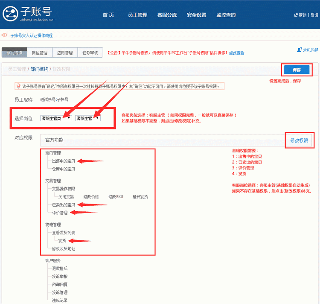Viewport: 320px width, 304px height.
Task: Select the 修改价格 permission
Action: pyautogui.click(x=91, y=196)
